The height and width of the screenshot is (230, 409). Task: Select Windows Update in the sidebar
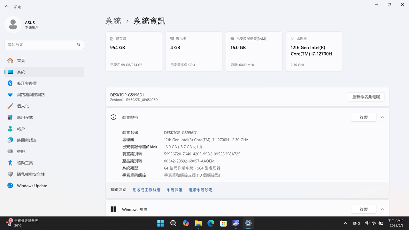coord(44,186)
